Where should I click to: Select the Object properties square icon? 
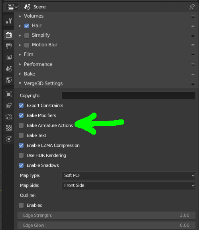9,94
